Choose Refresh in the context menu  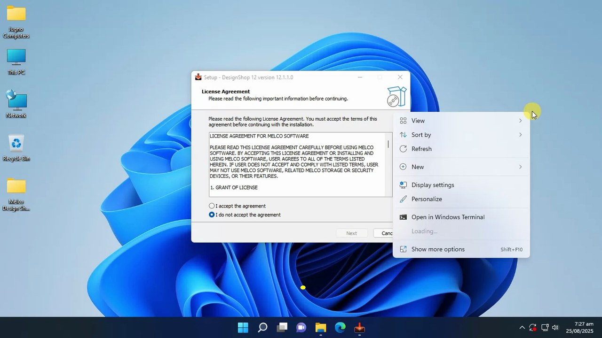(461, 149)
